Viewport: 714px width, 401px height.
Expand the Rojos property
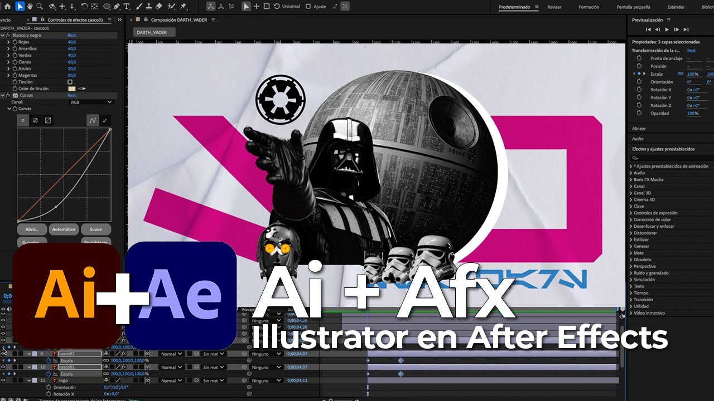(8, 42)
